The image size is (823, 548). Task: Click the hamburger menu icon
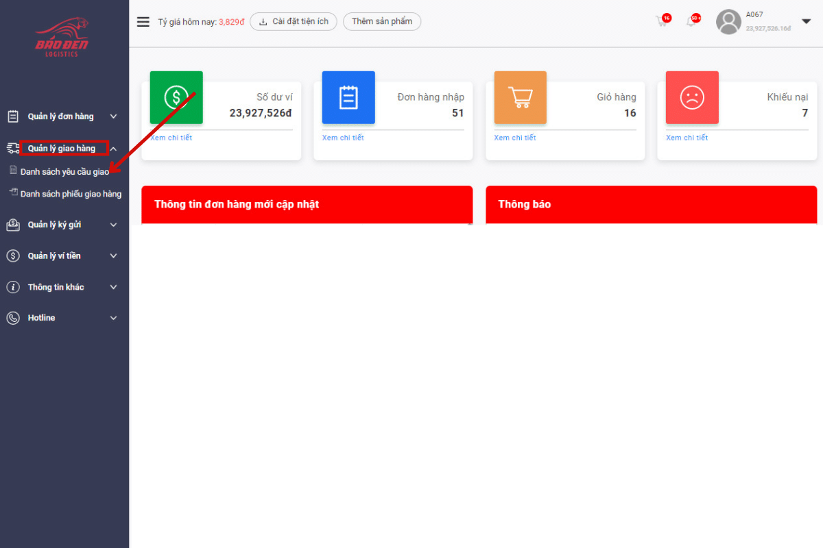tap(143, 22)
